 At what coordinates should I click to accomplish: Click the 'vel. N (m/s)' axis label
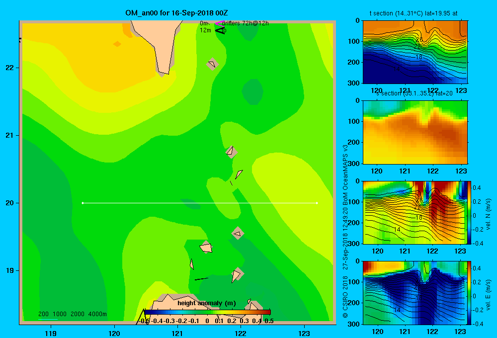pos(489,214)
